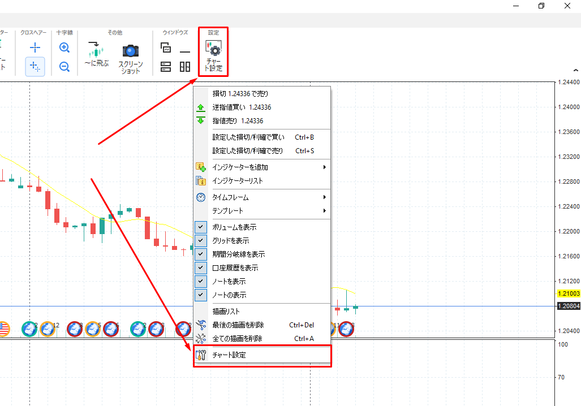This screenshot has width=581, height=406.
Task: Click the 1.20804 price label on axis
Action: (569, 306)
